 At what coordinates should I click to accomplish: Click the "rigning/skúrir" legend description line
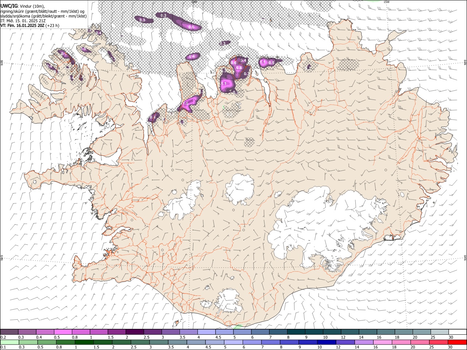tap(42, 11)
